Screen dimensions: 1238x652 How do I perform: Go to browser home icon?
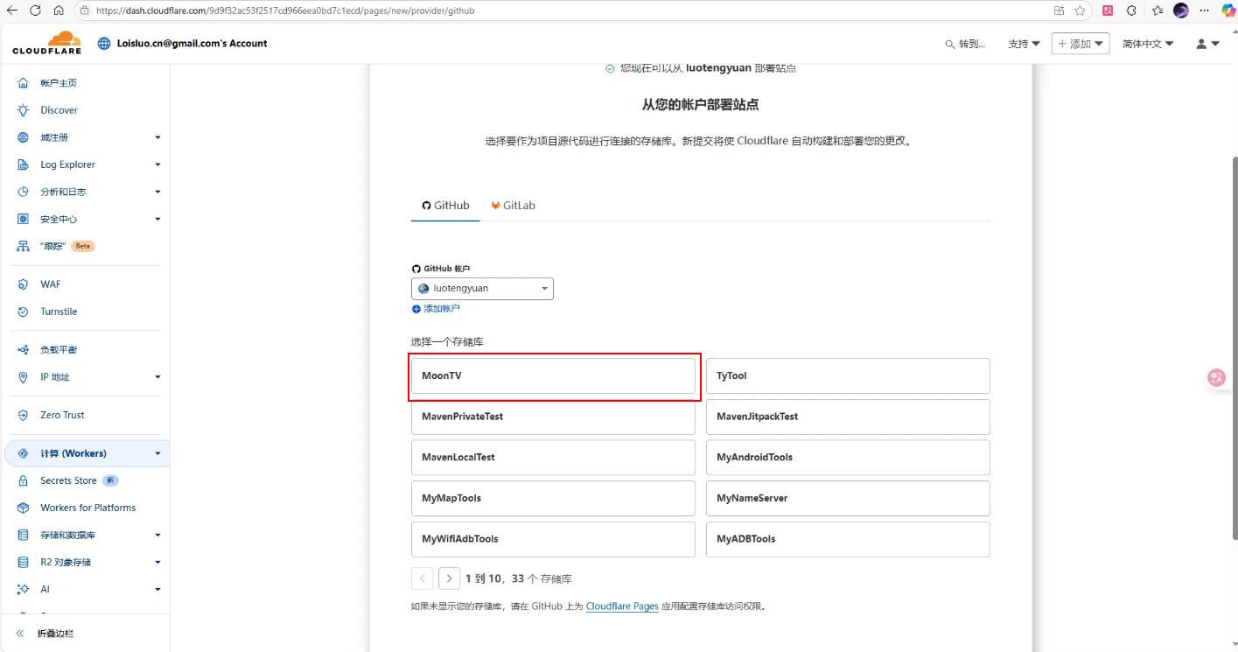58,11
